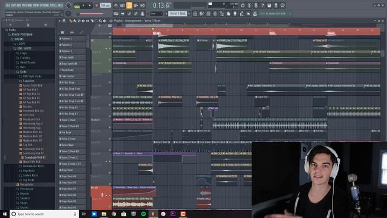Screen dimensions: 387x218
Task: Expand the Claps folder
Action: [x=22, y=53]
